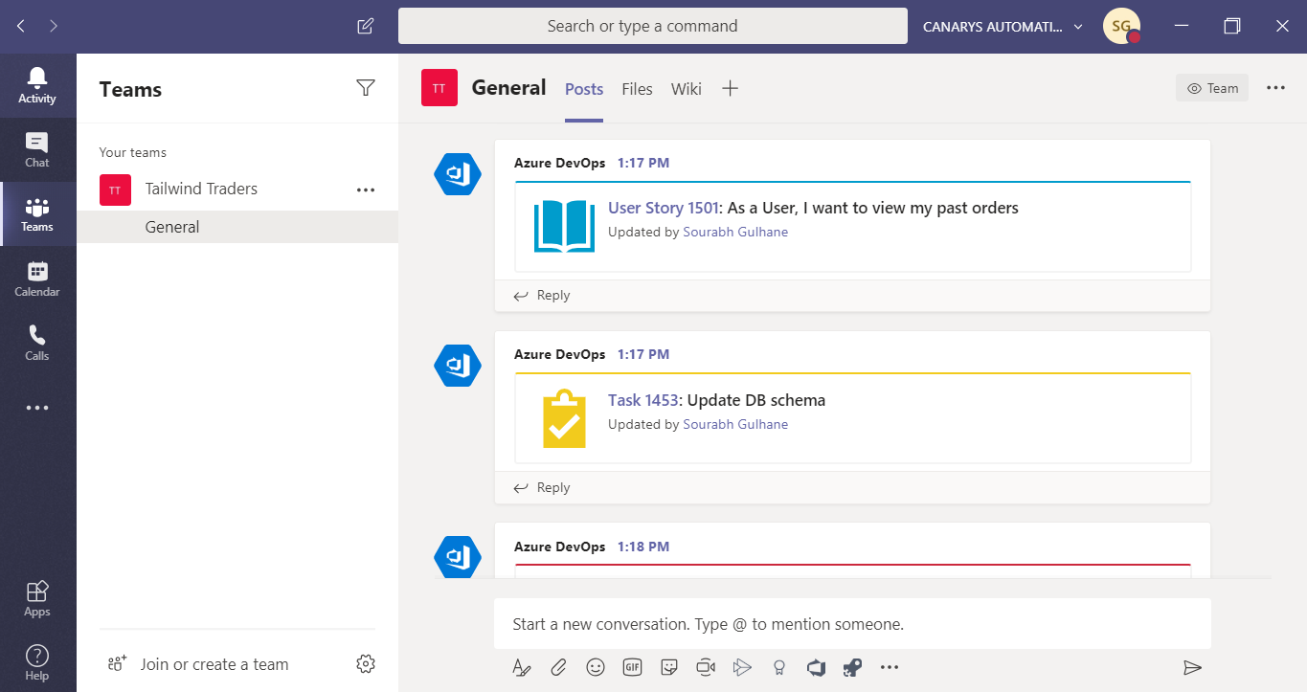Open the emoji picker
This screenshot has width=1307, height=692.
596,667
